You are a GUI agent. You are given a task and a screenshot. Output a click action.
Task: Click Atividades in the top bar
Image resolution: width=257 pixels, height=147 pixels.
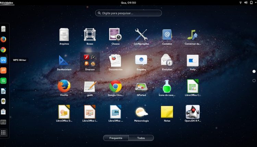(x=7, y=3)
